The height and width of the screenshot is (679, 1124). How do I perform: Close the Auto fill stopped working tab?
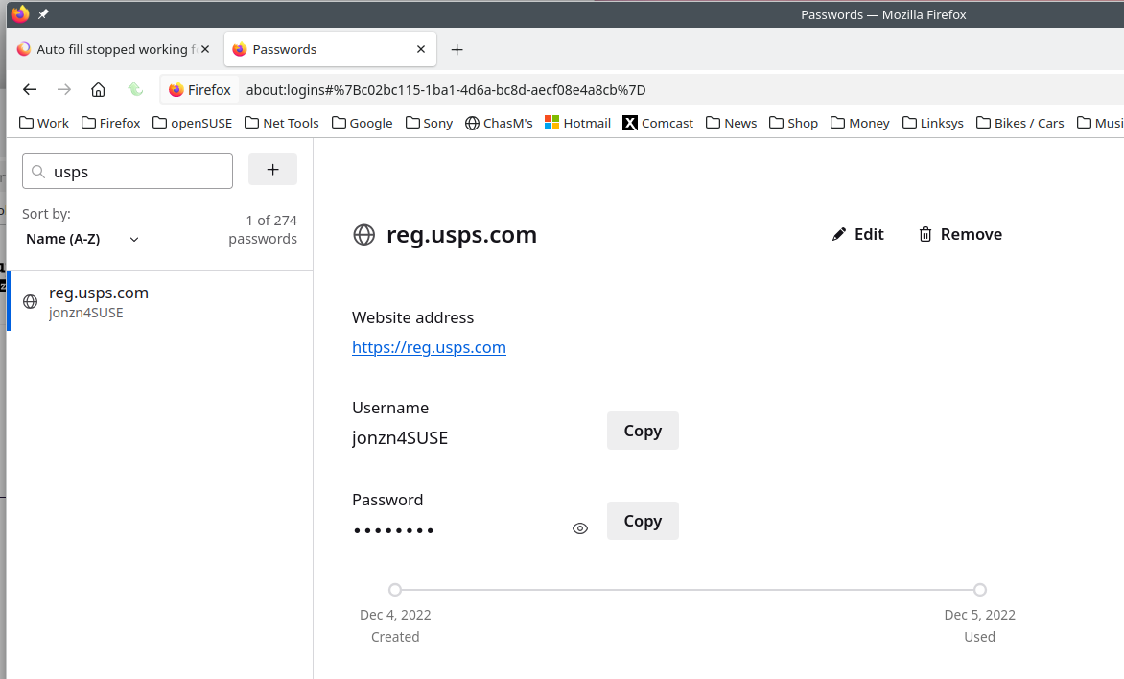point(205,49)
